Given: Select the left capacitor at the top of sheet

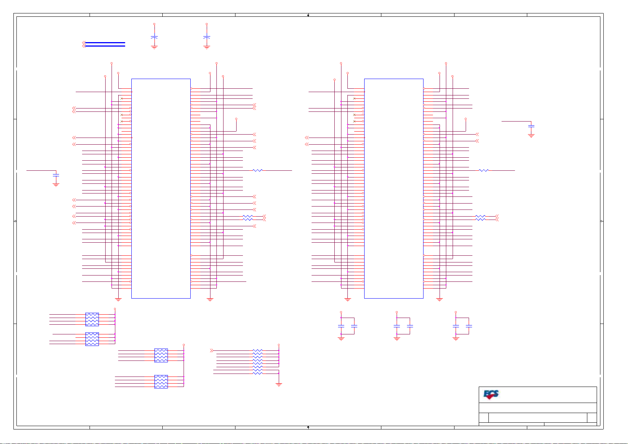Looking at the screenshot, I should (x=154, y=37).
